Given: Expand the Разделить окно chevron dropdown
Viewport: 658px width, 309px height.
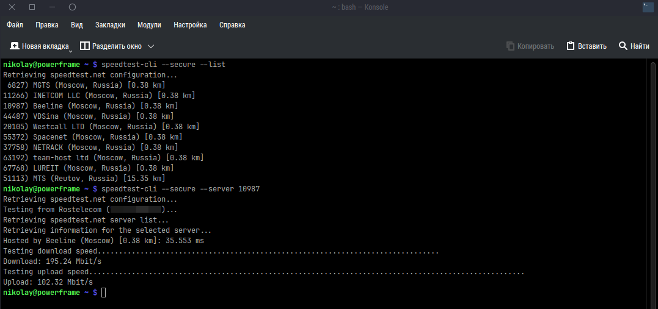Looking at the screenshot, I should point(151,46).
